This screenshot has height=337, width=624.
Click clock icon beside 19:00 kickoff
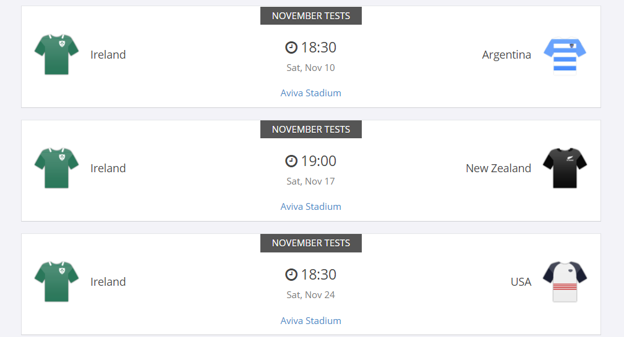pos(291,161)
